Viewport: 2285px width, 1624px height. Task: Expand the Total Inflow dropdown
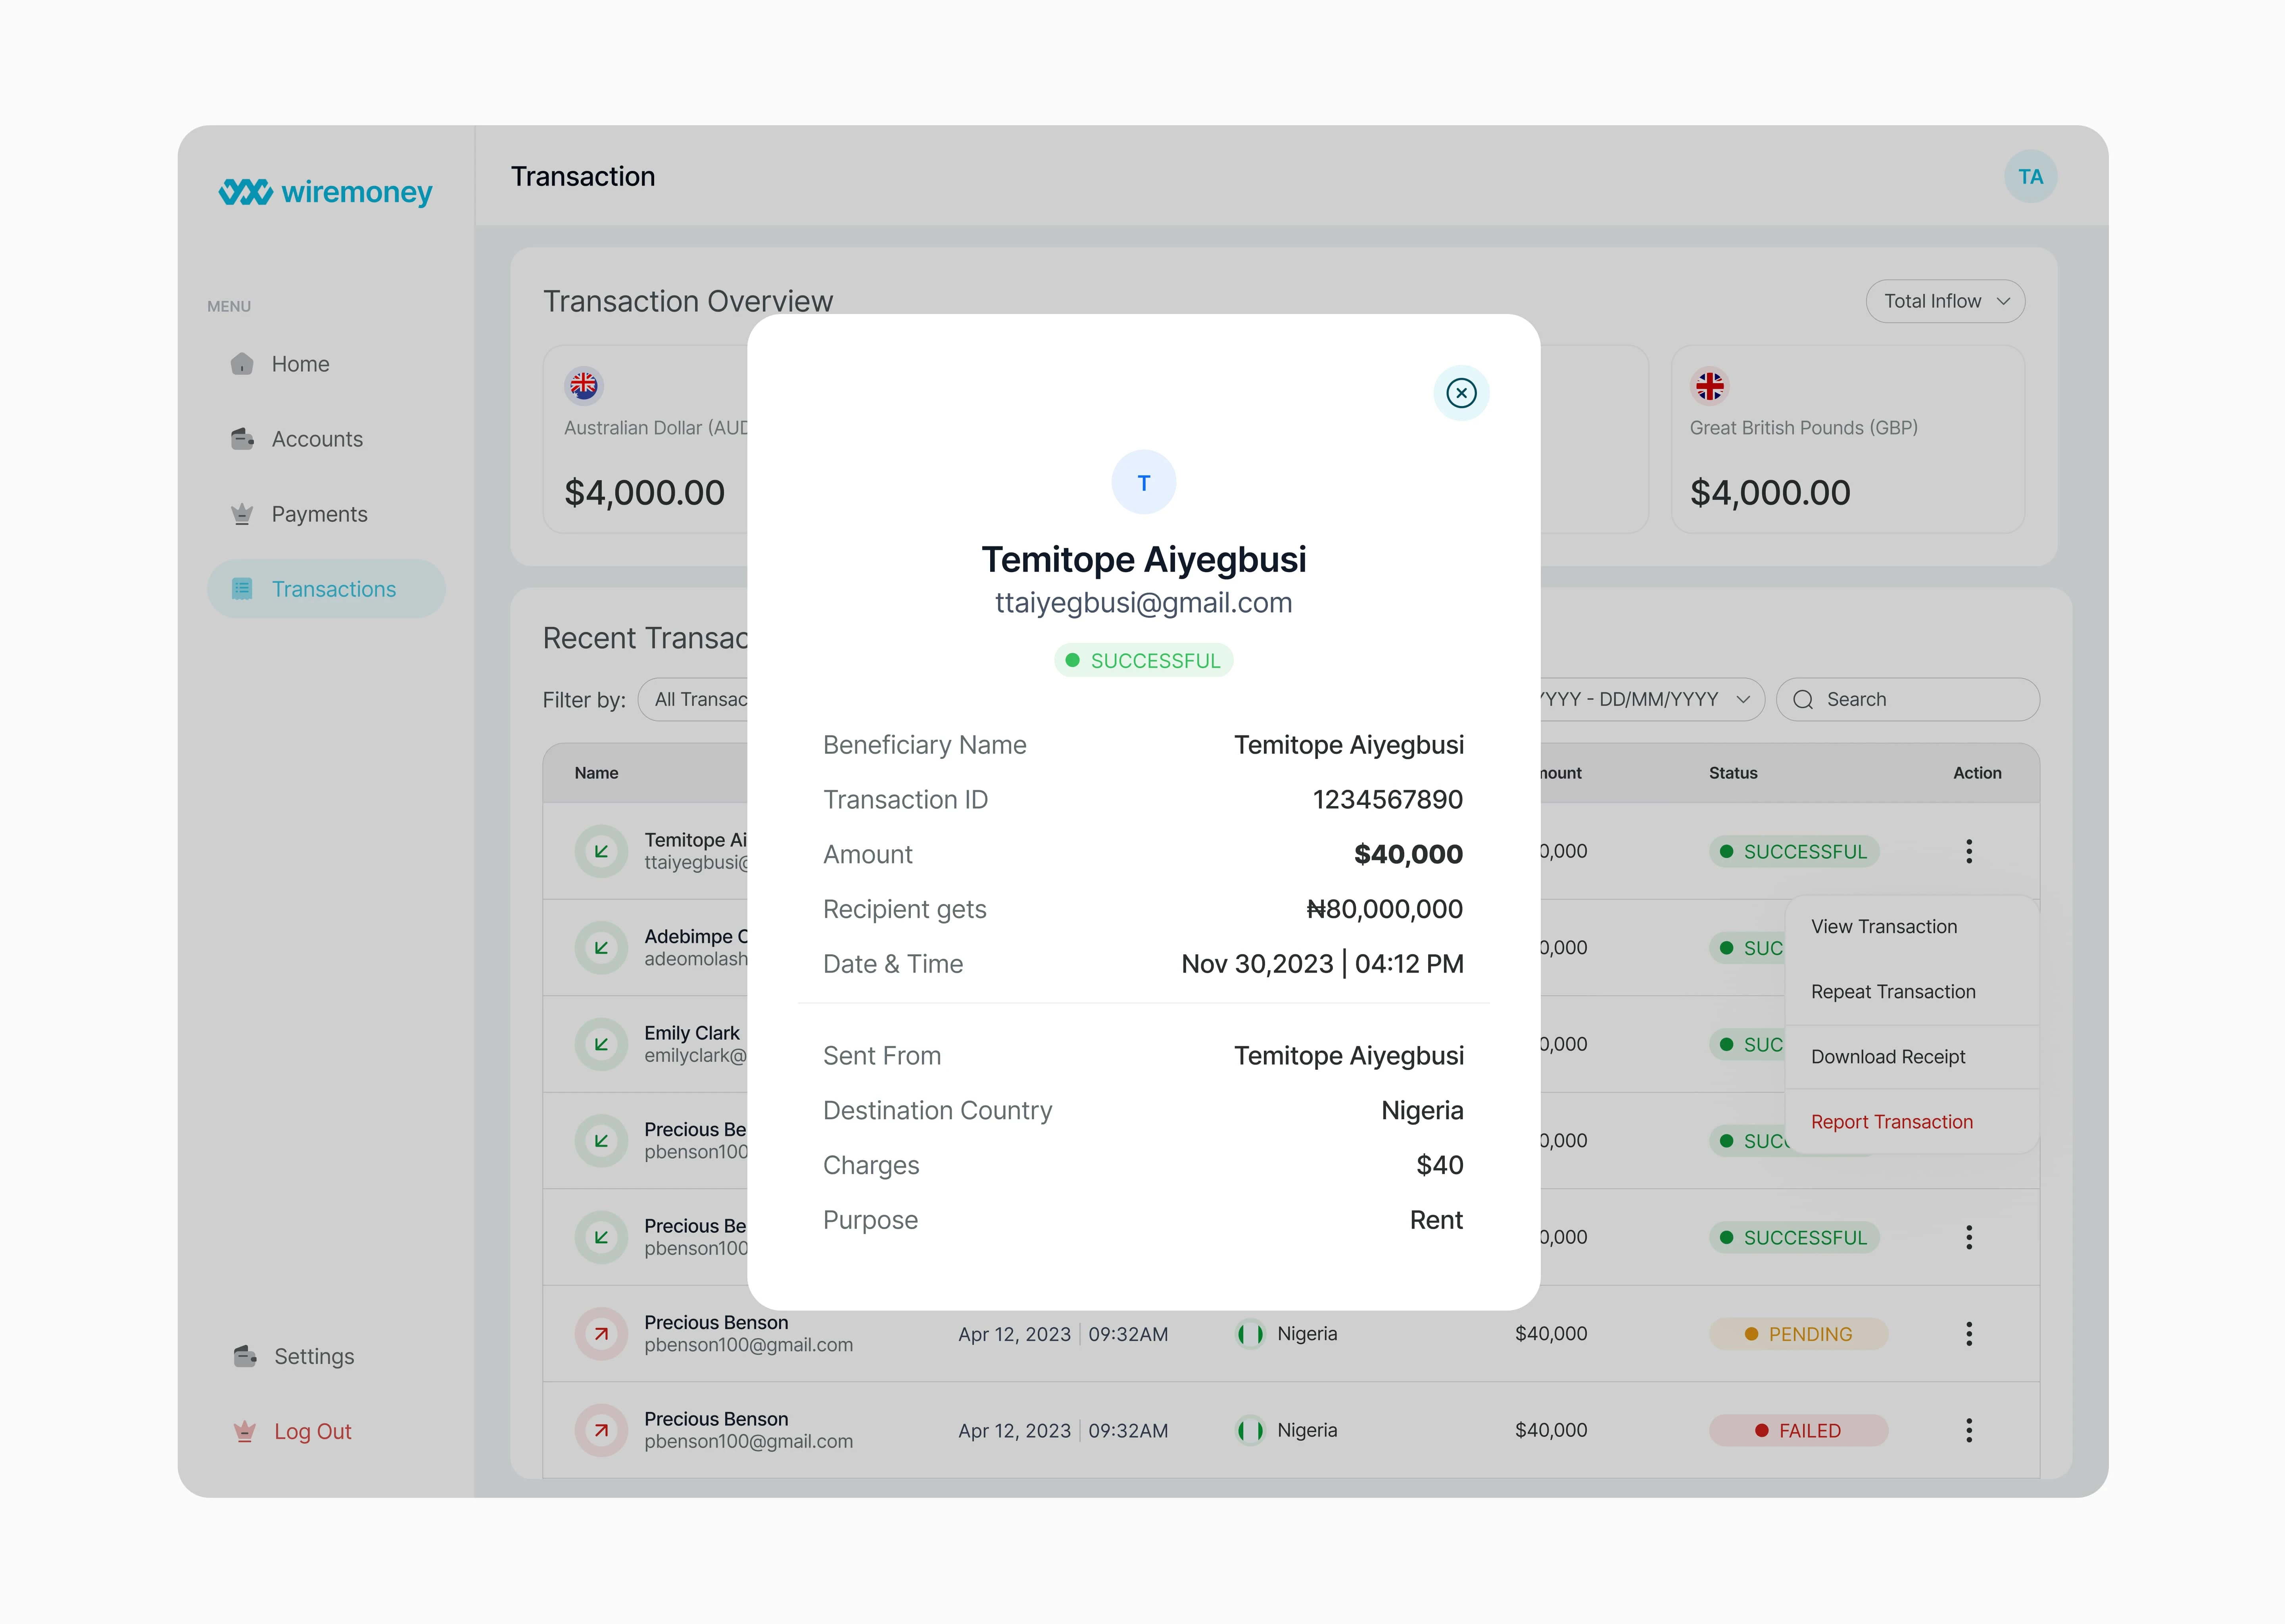[x=1945, y=301]
